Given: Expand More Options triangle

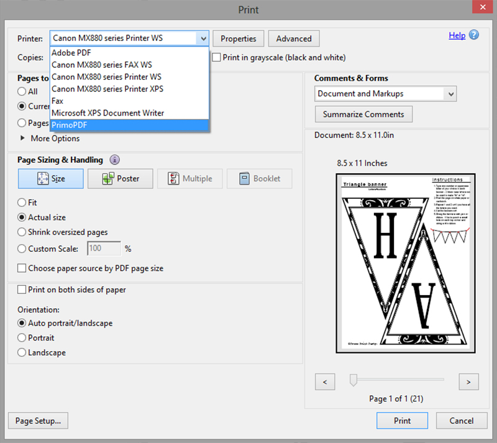Looking at the screenshot, I should [x=22, y=138].
